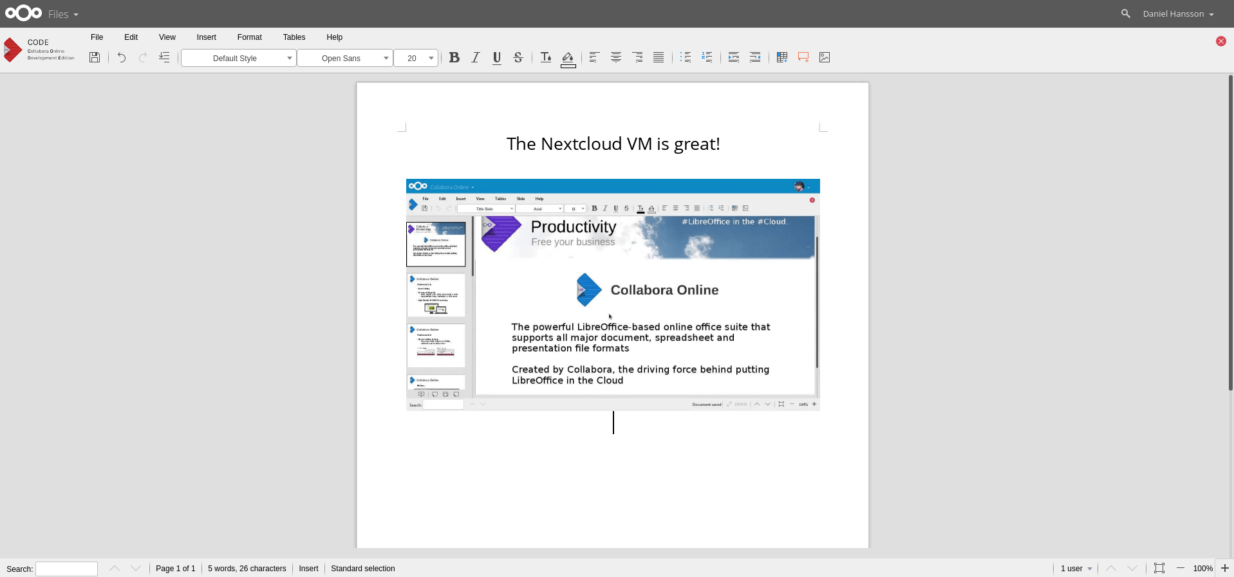This screenshot has height=577, width=1234.
Task: Click the Page 1 of 1 status
Action: (x=176, y=569)
